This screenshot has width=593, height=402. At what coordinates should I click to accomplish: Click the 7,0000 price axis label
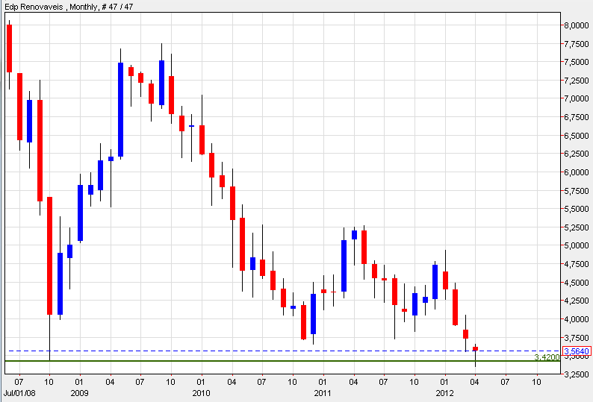click(x=577, y=98)
